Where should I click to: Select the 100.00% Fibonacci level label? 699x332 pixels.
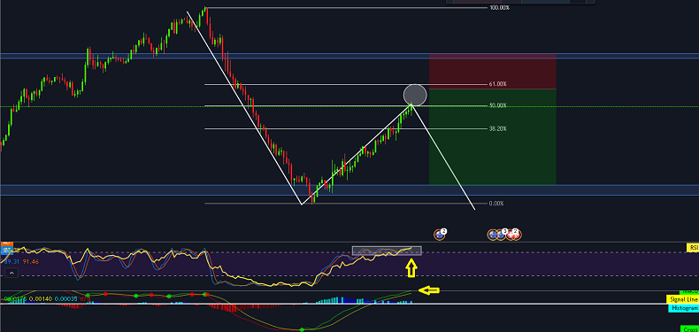[499, 8]
